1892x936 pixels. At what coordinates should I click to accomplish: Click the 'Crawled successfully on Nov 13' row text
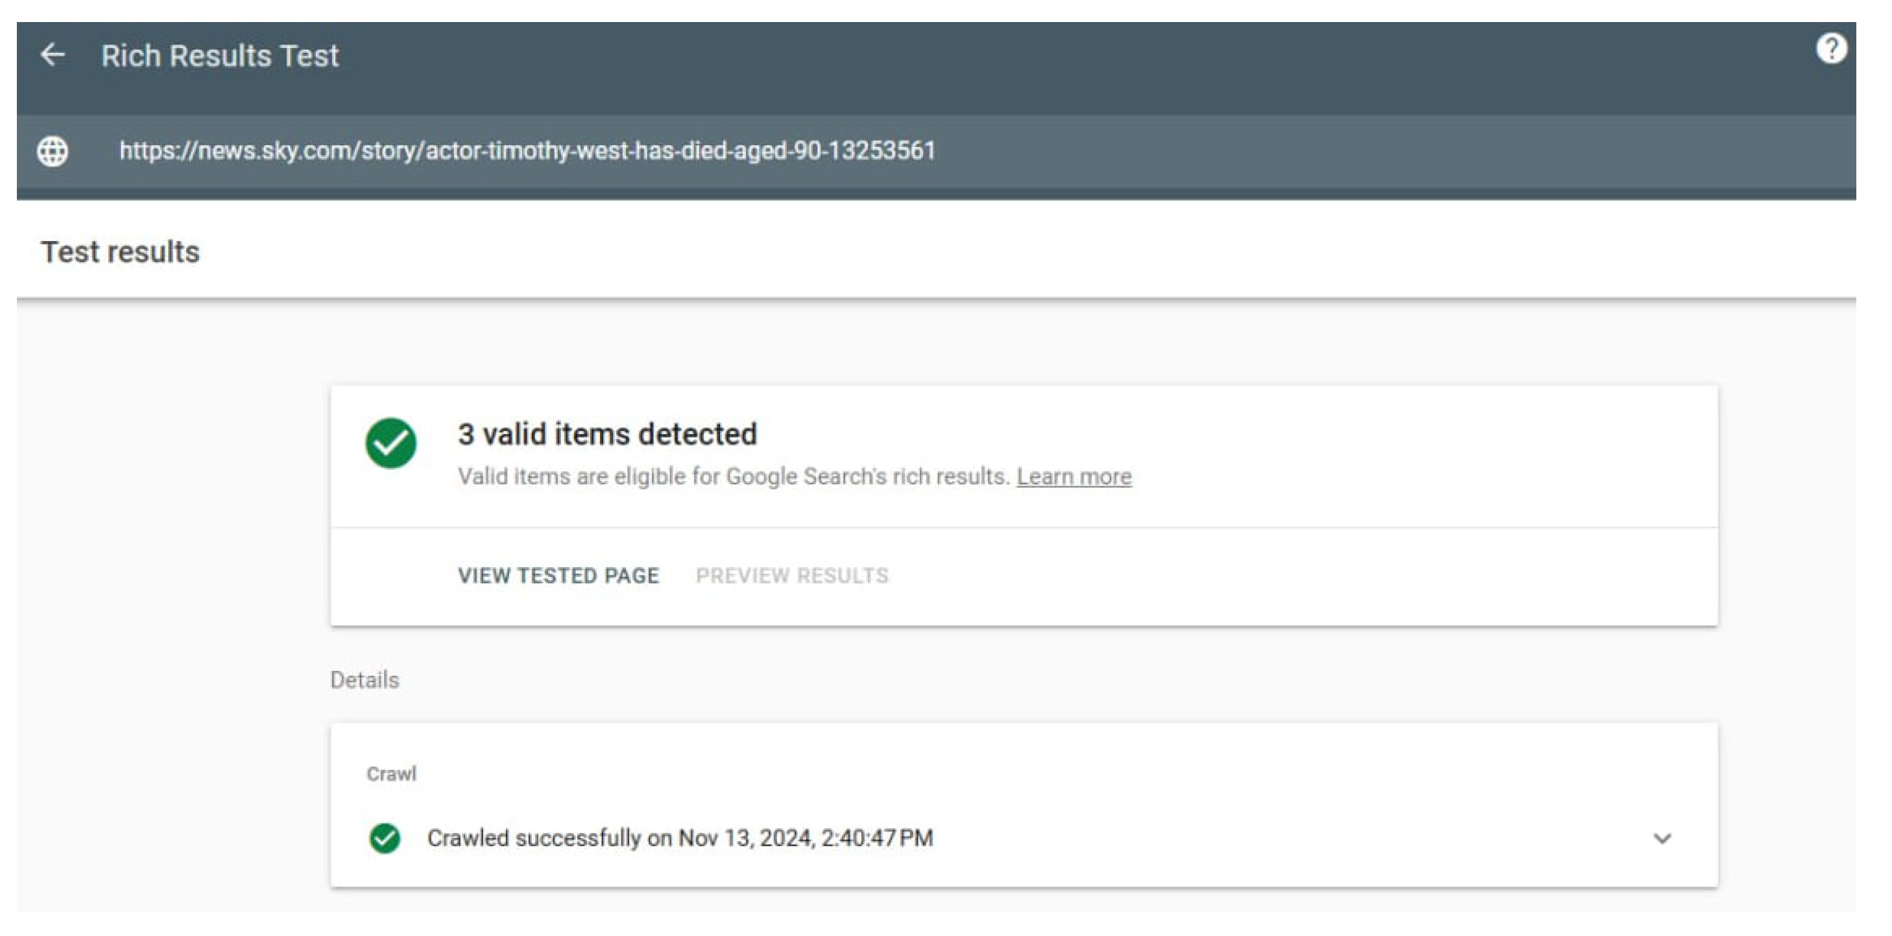[x=679, y=837]
